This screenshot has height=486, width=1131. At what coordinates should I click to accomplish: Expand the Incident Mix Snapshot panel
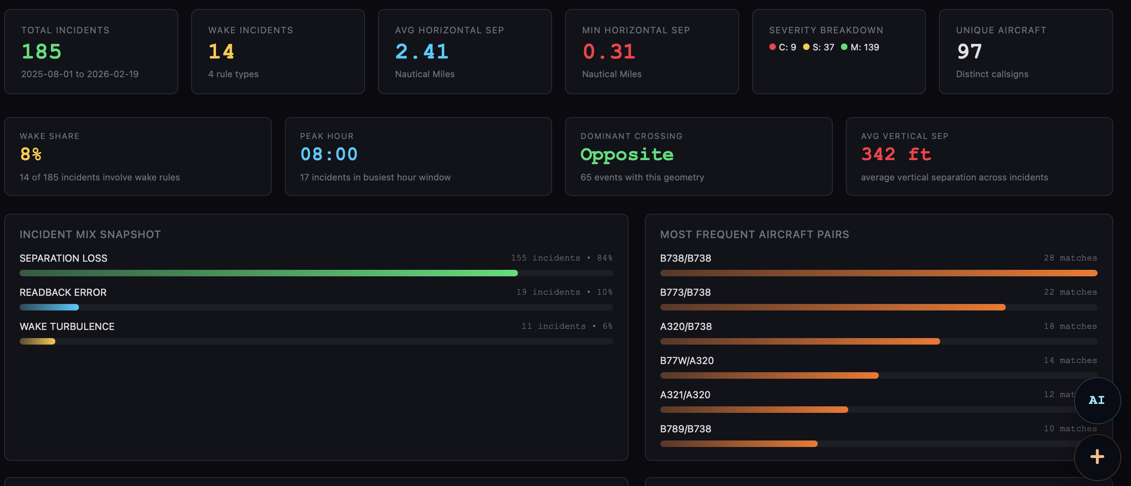[90, 234]
